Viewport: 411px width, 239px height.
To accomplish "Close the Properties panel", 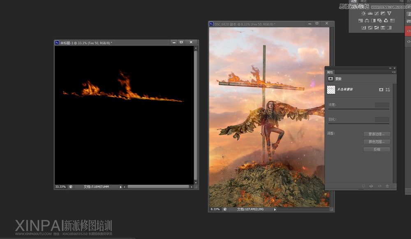I will pos(395,68).
